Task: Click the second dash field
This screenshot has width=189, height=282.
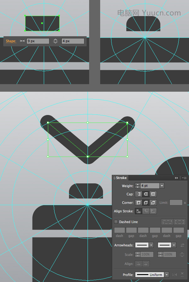Action: [143, 230]
